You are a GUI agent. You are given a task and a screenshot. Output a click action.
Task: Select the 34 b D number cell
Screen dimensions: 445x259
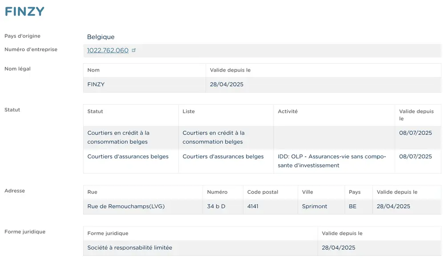tap(216, 206)
